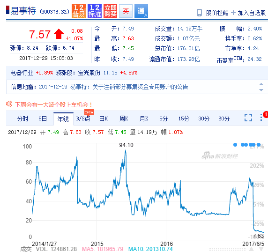
Task: Click the MA5: 181965.79 indicator label
Action: pos(103,249)
